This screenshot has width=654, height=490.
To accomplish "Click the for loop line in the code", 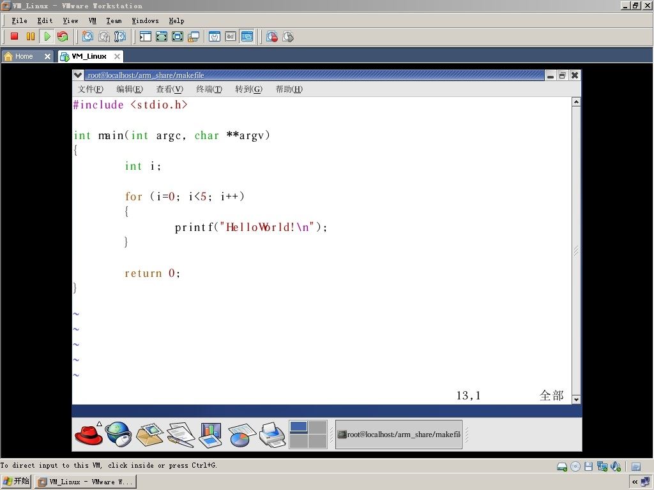I will point(185,197).
